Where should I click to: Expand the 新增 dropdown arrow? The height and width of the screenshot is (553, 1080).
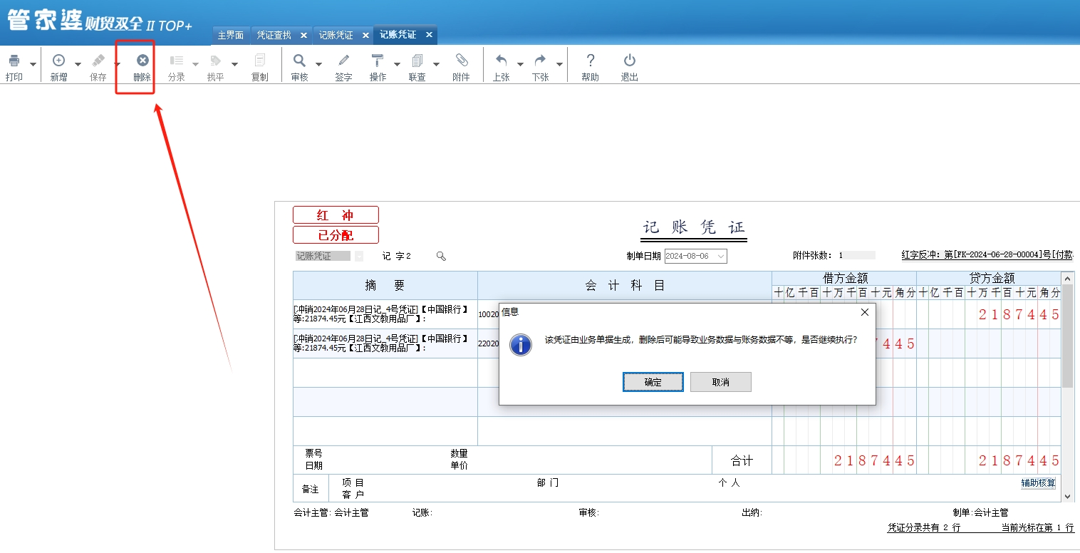point(78,64)
